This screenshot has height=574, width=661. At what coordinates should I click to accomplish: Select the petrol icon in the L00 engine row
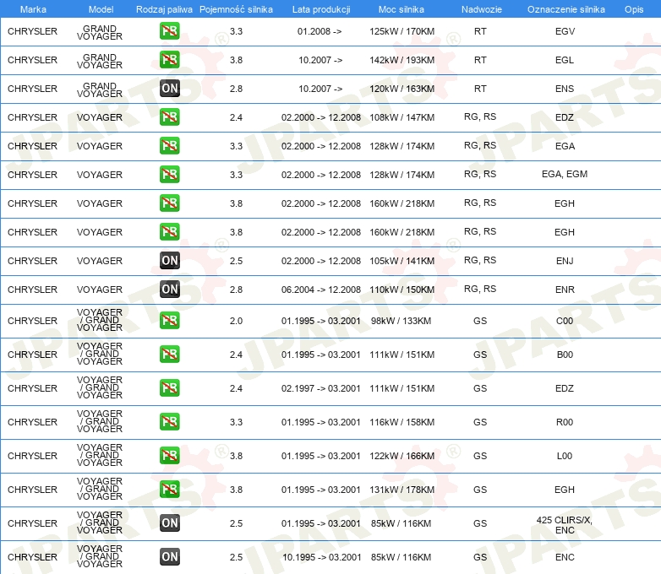[x=169, y=456]
